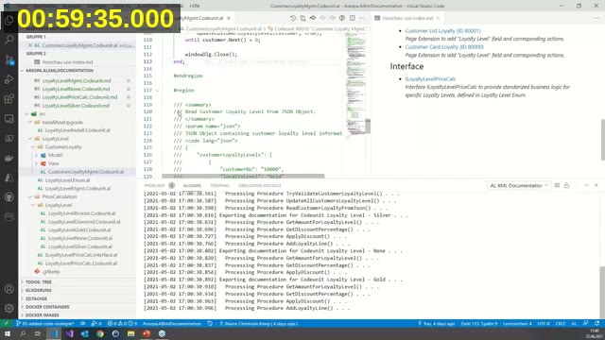Image resolution: width=605 pixels, height=340 pixels.
Task: Clear the output panel
Action: pyautogui.click(x=557, y=185)
